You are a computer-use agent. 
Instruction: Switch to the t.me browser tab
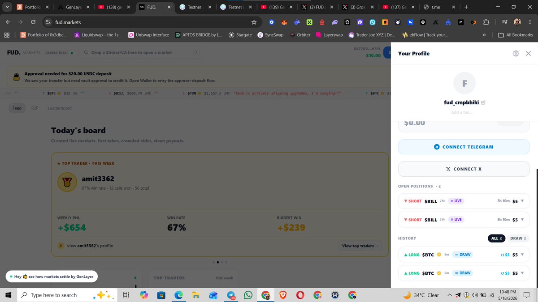(x=440, y=7)
